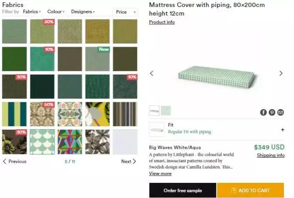Go to Next fabrics page
The image size is (294, 198).
tap(129, 161)
